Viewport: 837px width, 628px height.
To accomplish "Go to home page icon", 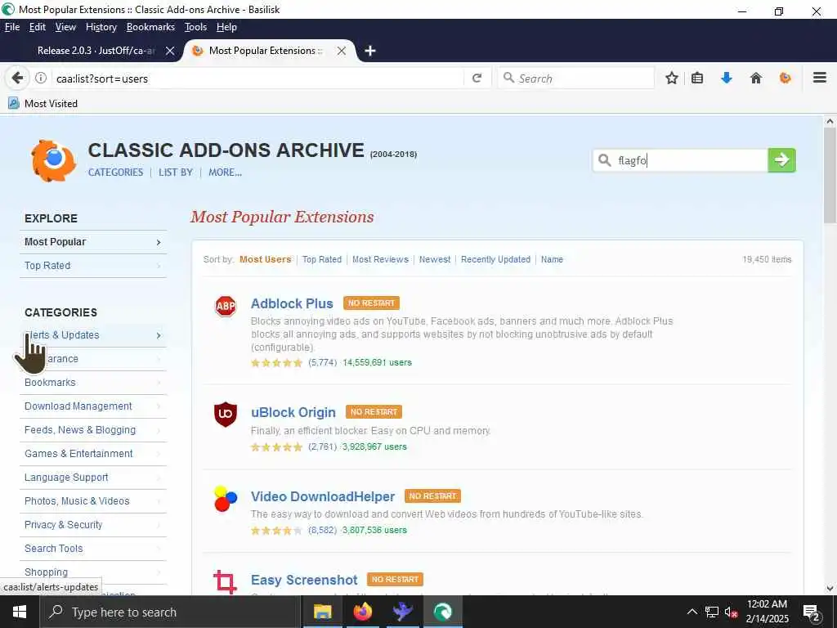I will (x=756, y=78).
